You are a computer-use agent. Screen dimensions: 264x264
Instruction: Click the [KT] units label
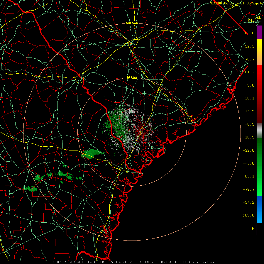coord(250,20)
